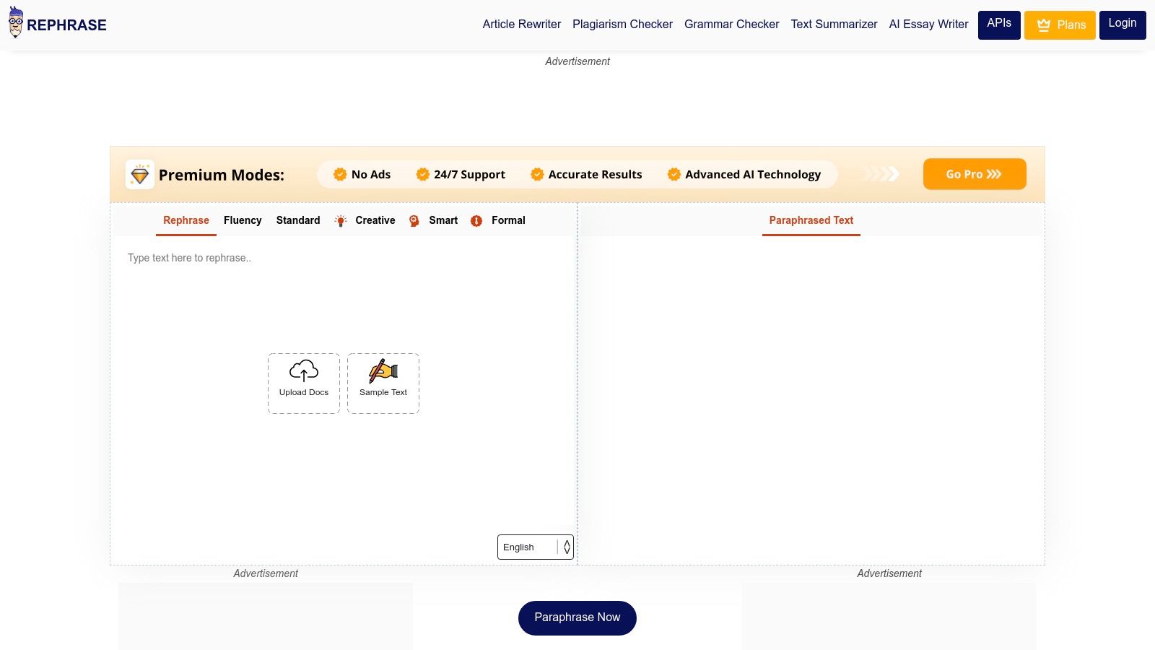This screenshot has width=1155, height=650.
Task: Click the Formal mode premium icon
Action: pos(476,221)
